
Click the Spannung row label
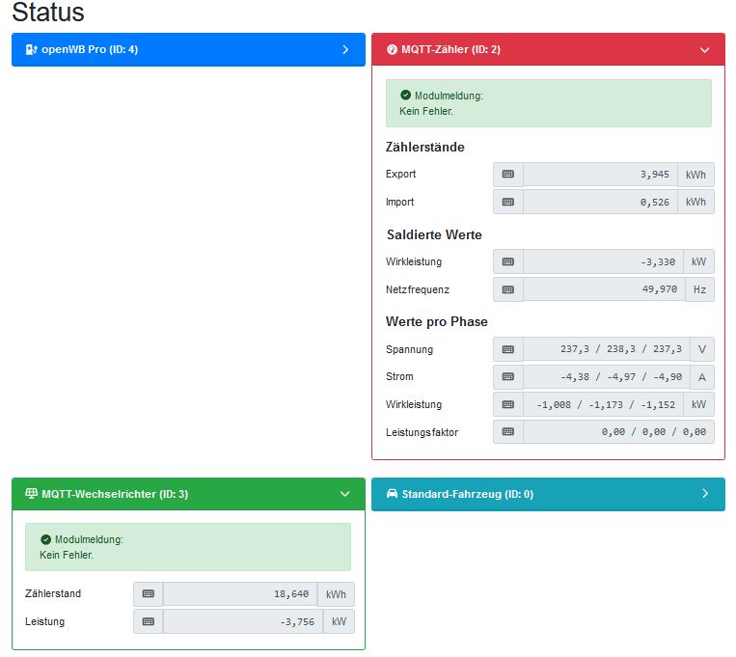coord(409,349)
